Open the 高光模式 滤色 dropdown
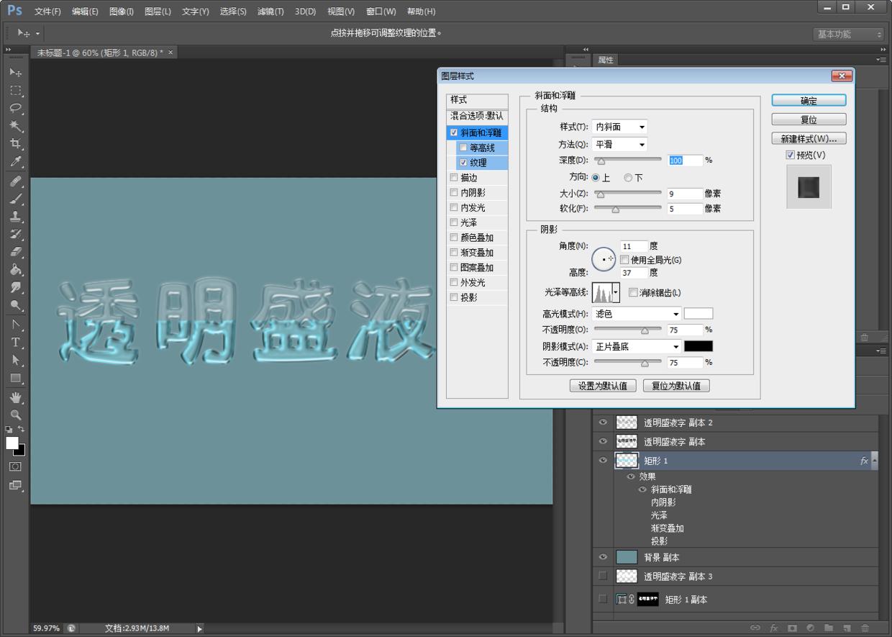 pyautogui.click(x=636, y=315)
